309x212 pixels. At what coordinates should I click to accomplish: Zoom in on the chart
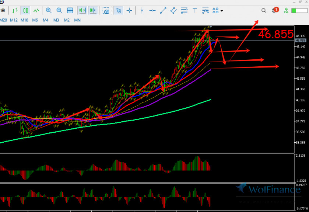coord(49,11)
